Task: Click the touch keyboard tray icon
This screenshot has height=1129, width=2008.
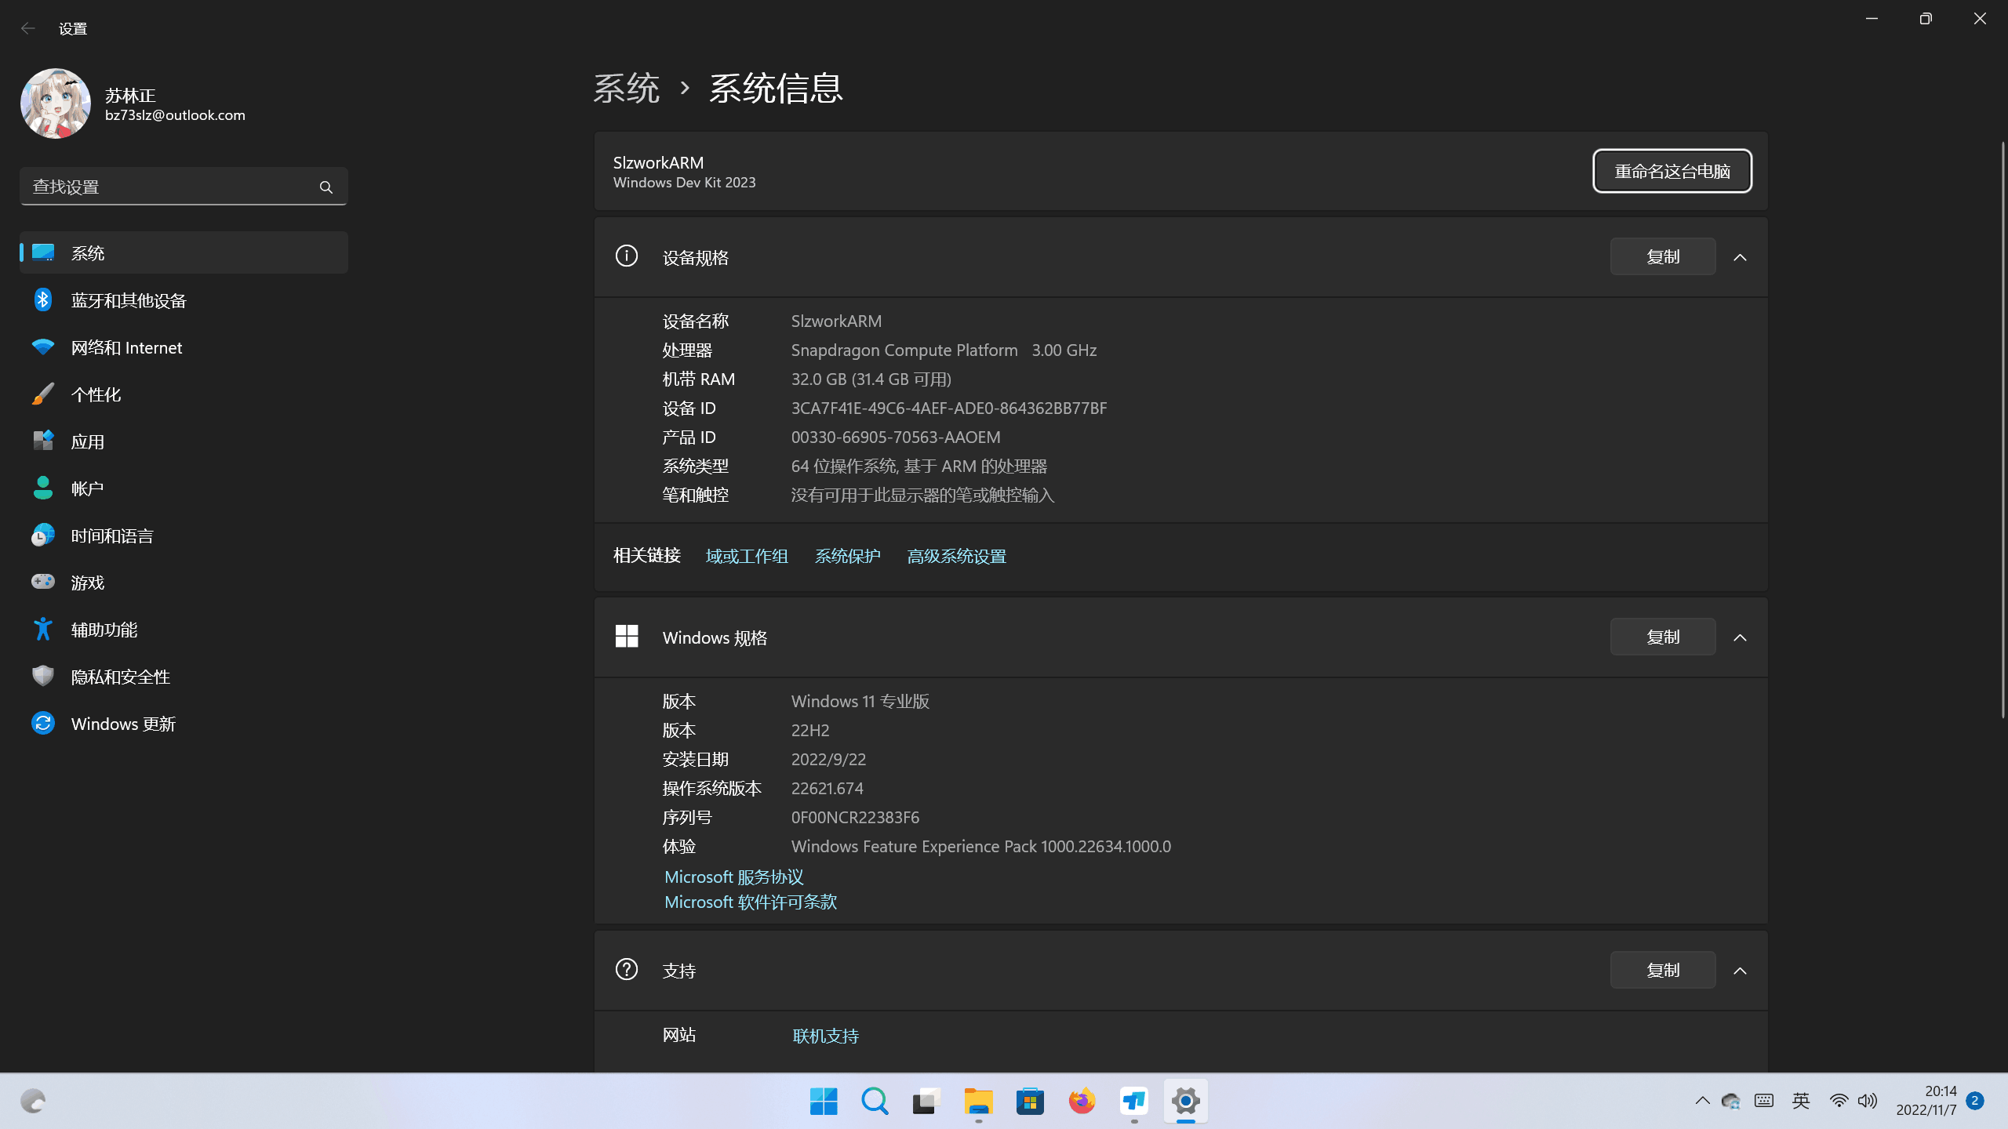Action: (x=1764, y=1101)
